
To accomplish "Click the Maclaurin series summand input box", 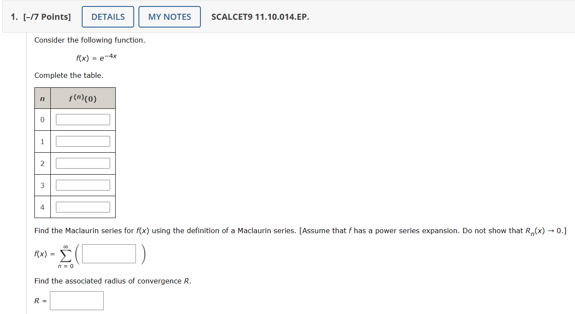I will 108,253.
